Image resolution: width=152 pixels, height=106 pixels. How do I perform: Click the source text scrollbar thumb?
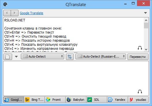[x=146, y=25]
